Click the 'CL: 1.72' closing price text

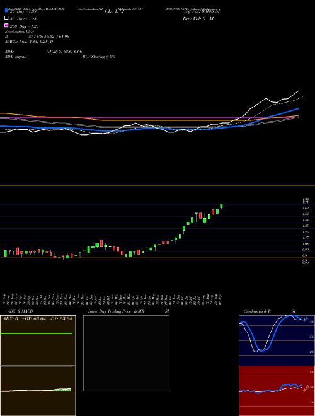[x=114, y=11]
